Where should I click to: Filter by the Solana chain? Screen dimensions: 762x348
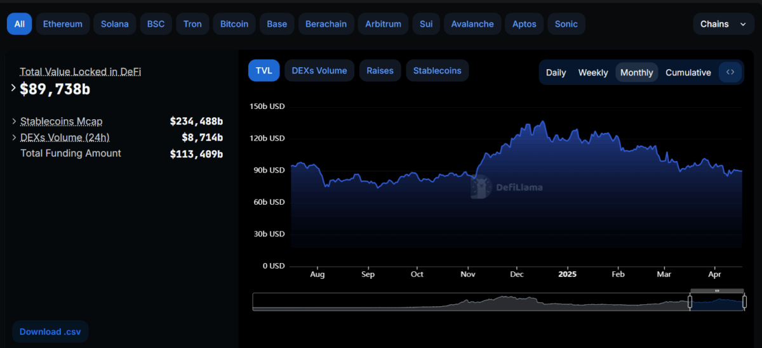(x=114, y=24)
